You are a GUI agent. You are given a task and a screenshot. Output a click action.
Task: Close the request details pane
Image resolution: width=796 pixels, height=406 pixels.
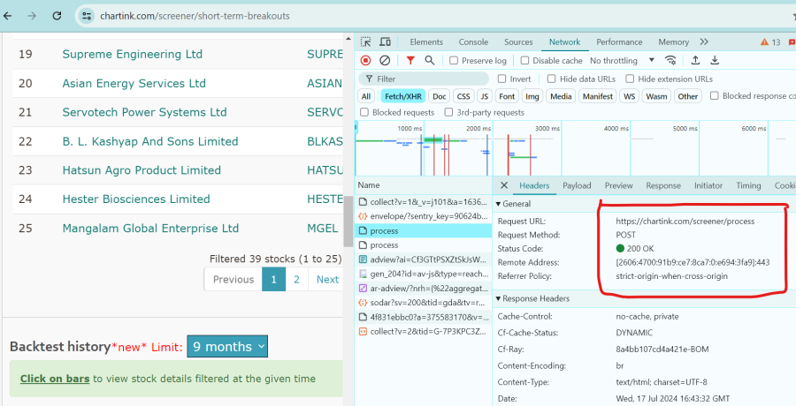tap(504, 185)
